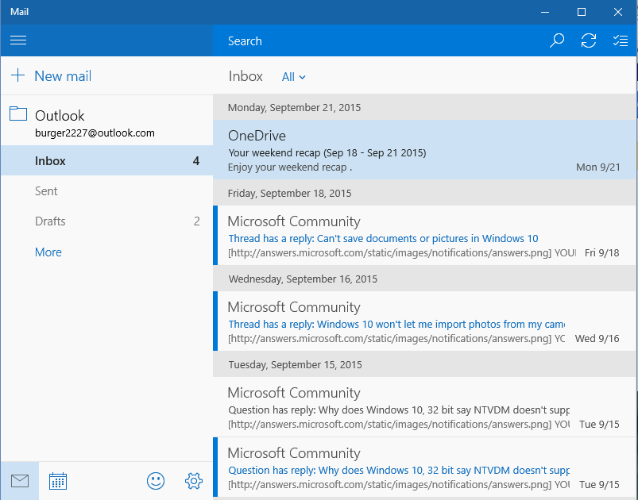Click the Inbox unread count 4

point(195,161)
